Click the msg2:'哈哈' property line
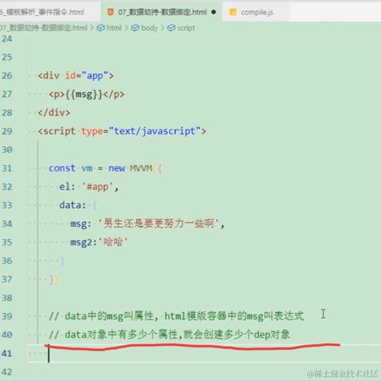The height and width of the screenshot is (381, 381). tap(99, 242)
